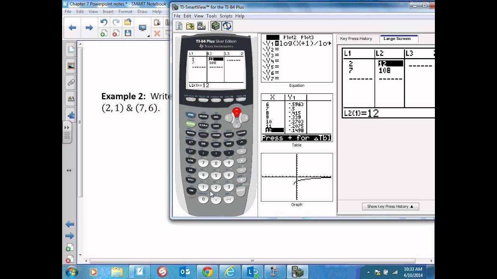Click the Graph view thumbnail pane

pyautogui.click(x=297, y=177)
